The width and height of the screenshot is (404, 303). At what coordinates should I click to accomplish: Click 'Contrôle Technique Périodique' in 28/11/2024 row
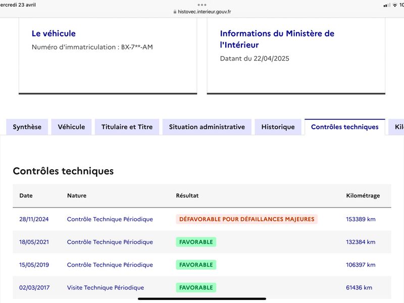tap(110, 219)
